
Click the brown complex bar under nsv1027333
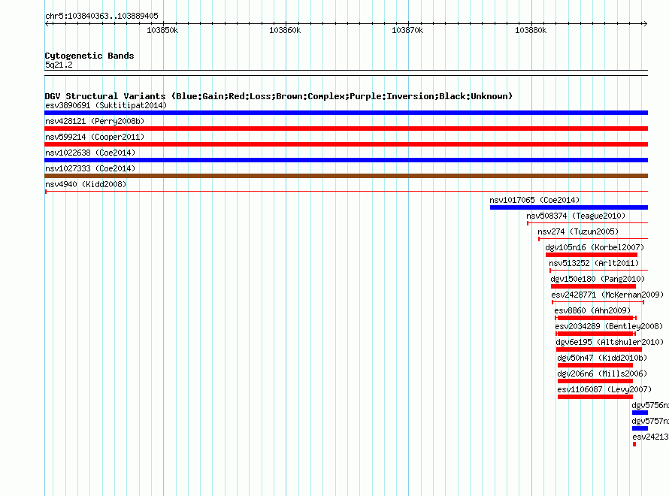tap(346, 176)
